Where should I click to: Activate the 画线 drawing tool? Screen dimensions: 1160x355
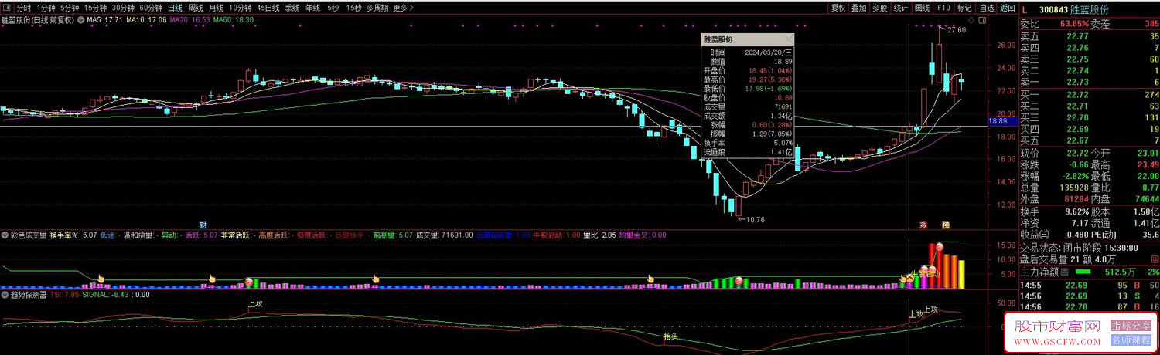click(922, 8)
